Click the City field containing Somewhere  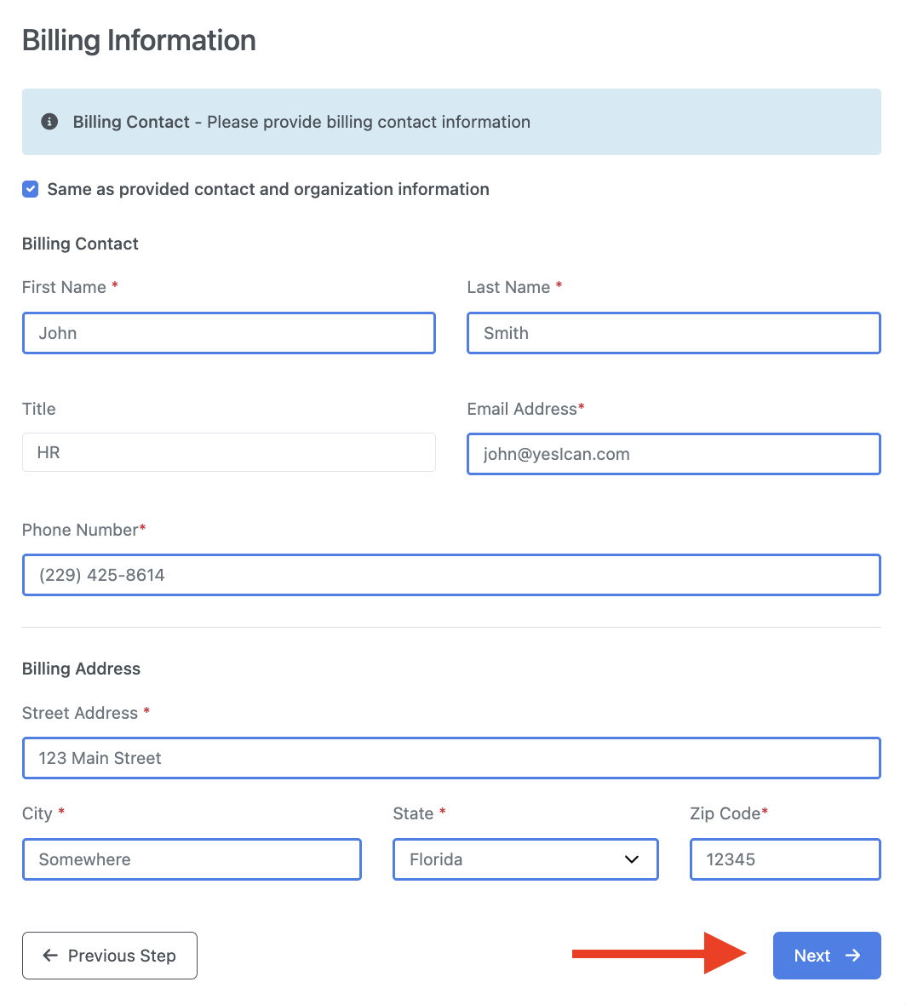(x=192, y=859)
